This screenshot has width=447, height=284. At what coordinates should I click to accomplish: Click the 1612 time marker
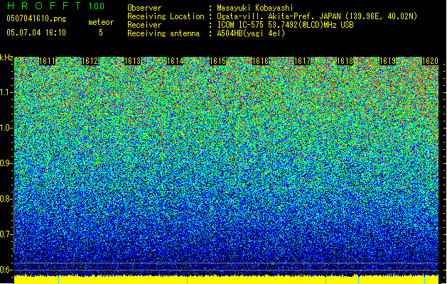click(90, 61)
